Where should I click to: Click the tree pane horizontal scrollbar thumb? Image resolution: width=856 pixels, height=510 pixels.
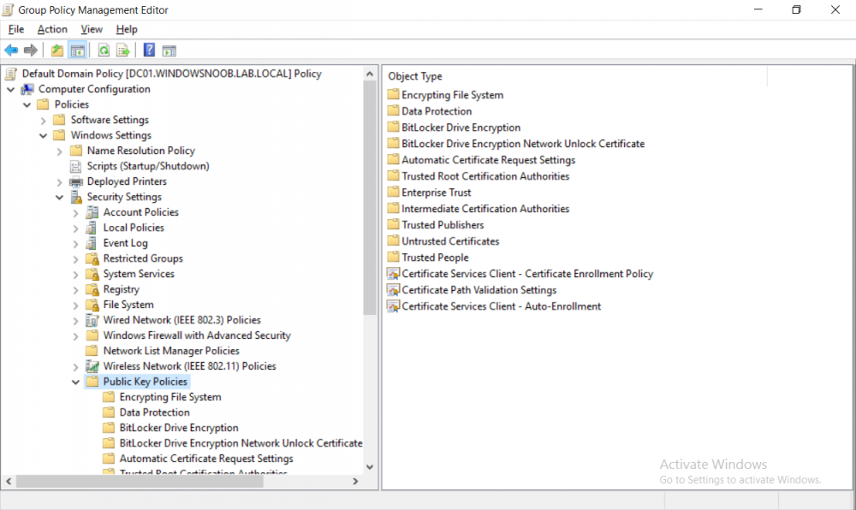[x=140, y=481]
